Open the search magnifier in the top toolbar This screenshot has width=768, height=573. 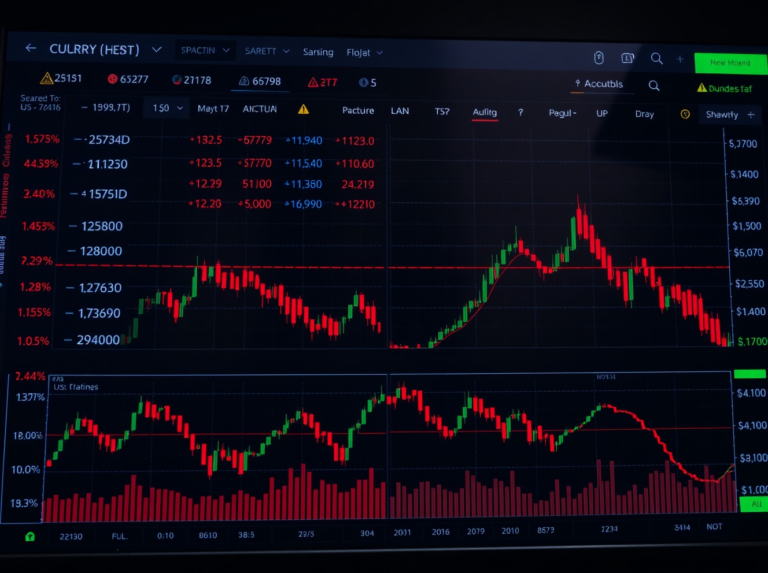point(657,58)
